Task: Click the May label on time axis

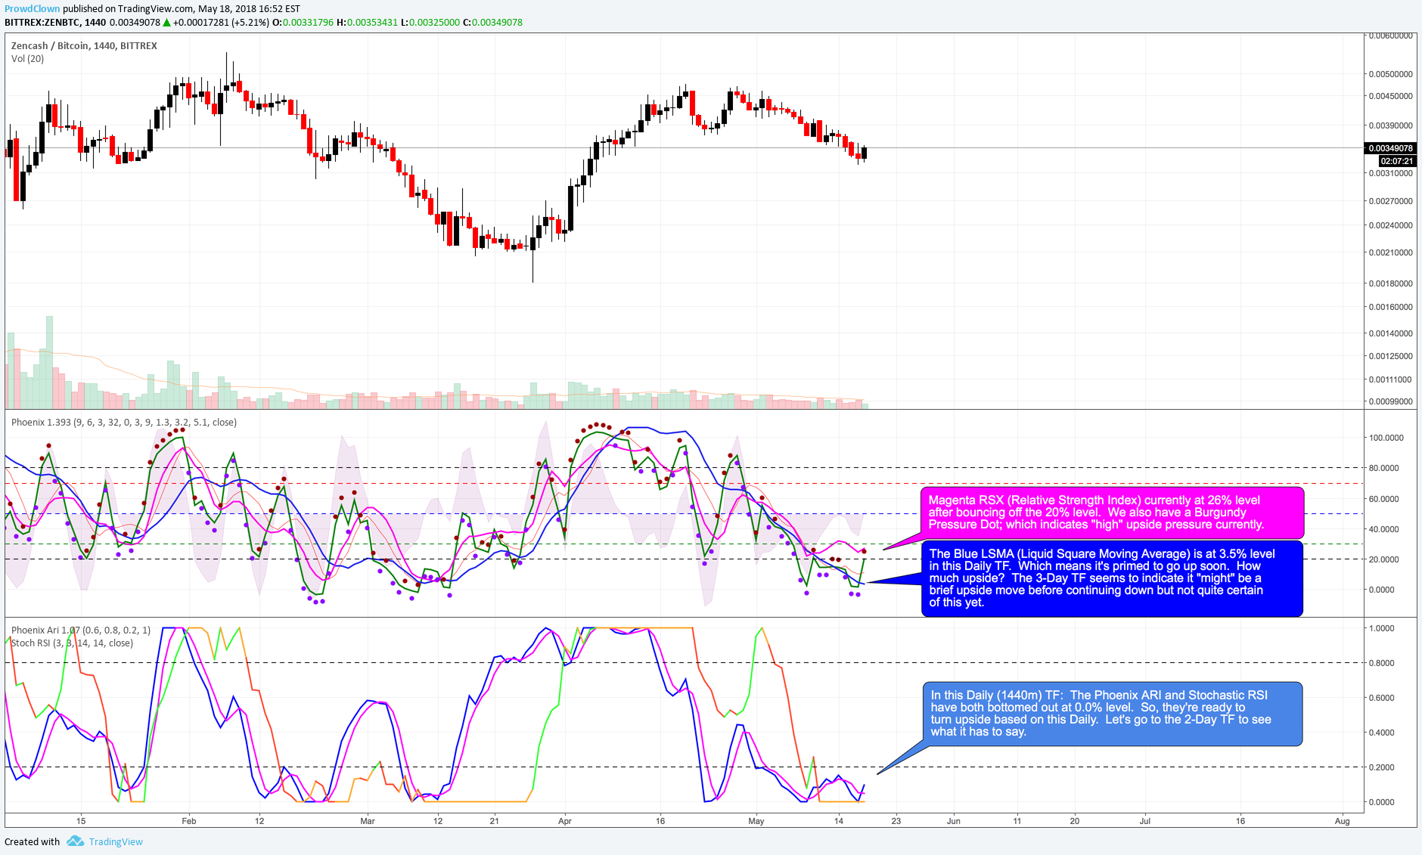Action: (x=756, y=821)
